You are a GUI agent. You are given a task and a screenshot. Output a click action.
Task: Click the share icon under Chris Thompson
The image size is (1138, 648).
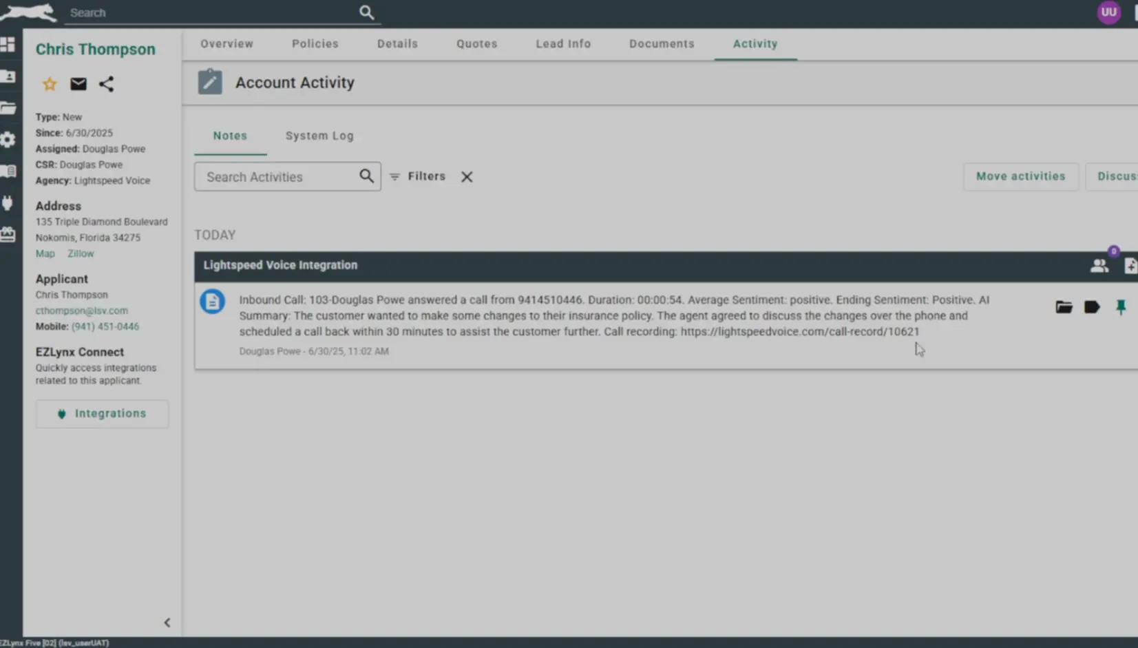click(x=106, y=84)
